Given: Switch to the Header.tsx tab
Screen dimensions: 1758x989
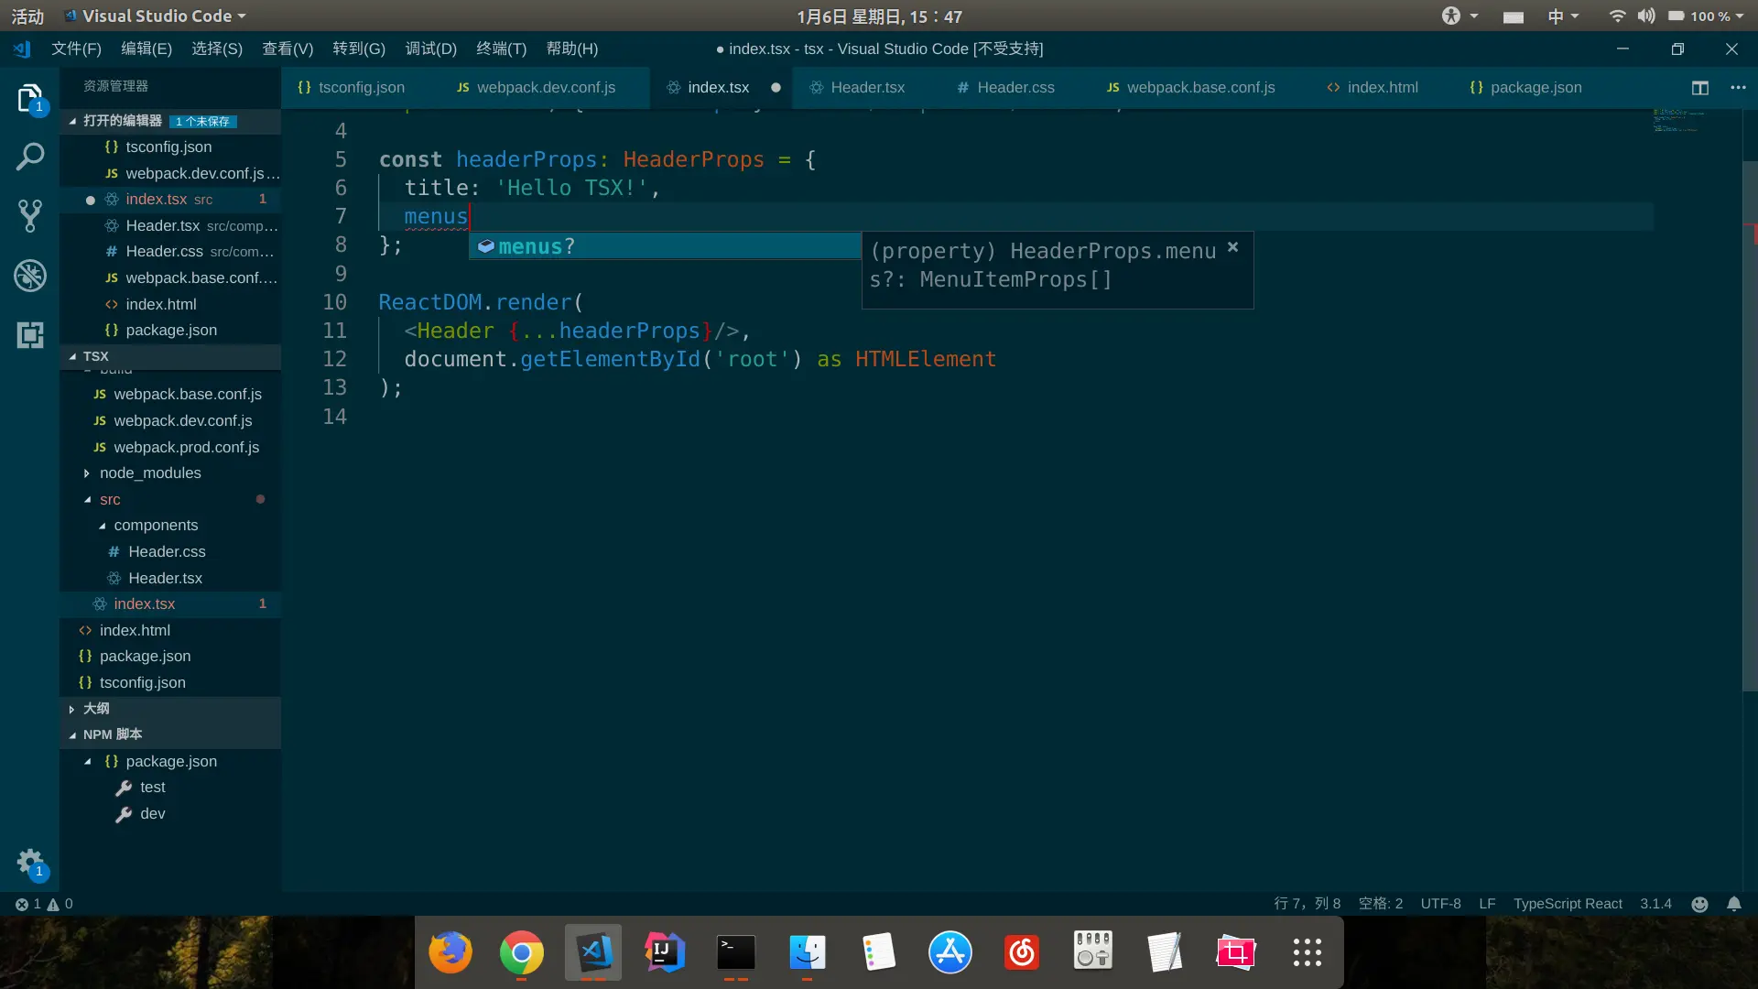Looking at the screenshot, I should (866, 88).
